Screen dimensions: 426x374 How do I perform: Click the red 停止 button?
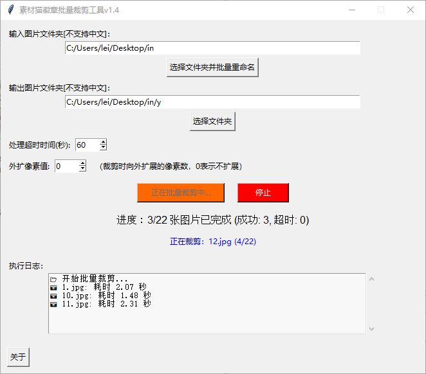pos(263,193)
